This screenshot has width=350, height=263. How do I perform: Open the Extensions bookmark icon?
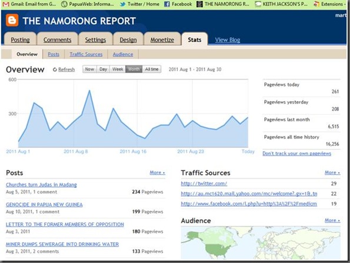coord(316,4)
